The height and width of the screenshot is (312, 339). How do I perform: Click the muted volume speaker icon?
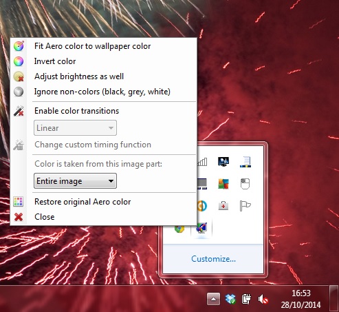click(263, 299)
